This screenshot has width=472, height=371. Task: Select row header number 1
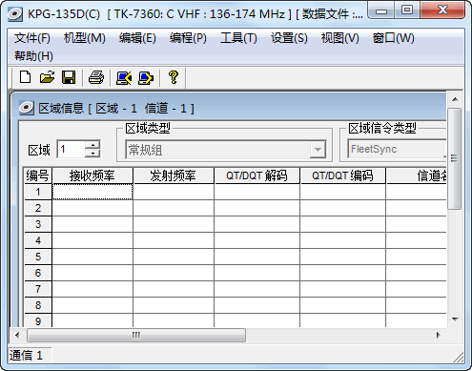coord(38,192)
